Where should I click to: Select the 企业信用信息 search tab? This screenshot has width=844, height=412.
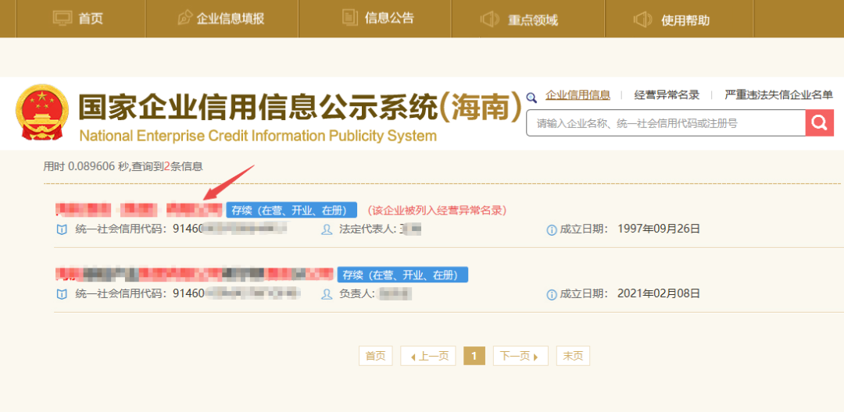[x=578, y=95]
